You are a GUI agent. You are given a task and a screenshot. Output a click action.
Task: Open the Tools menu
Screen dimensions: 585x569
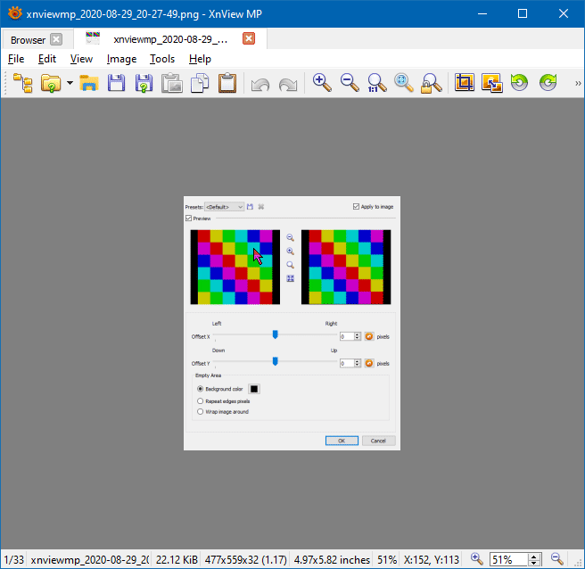[x=162, y=59]
